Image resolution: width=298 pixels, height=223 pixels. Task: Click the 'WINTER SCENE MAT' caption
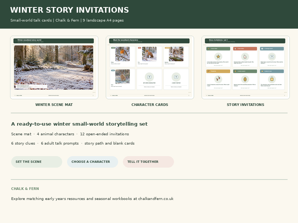[54, 105]
